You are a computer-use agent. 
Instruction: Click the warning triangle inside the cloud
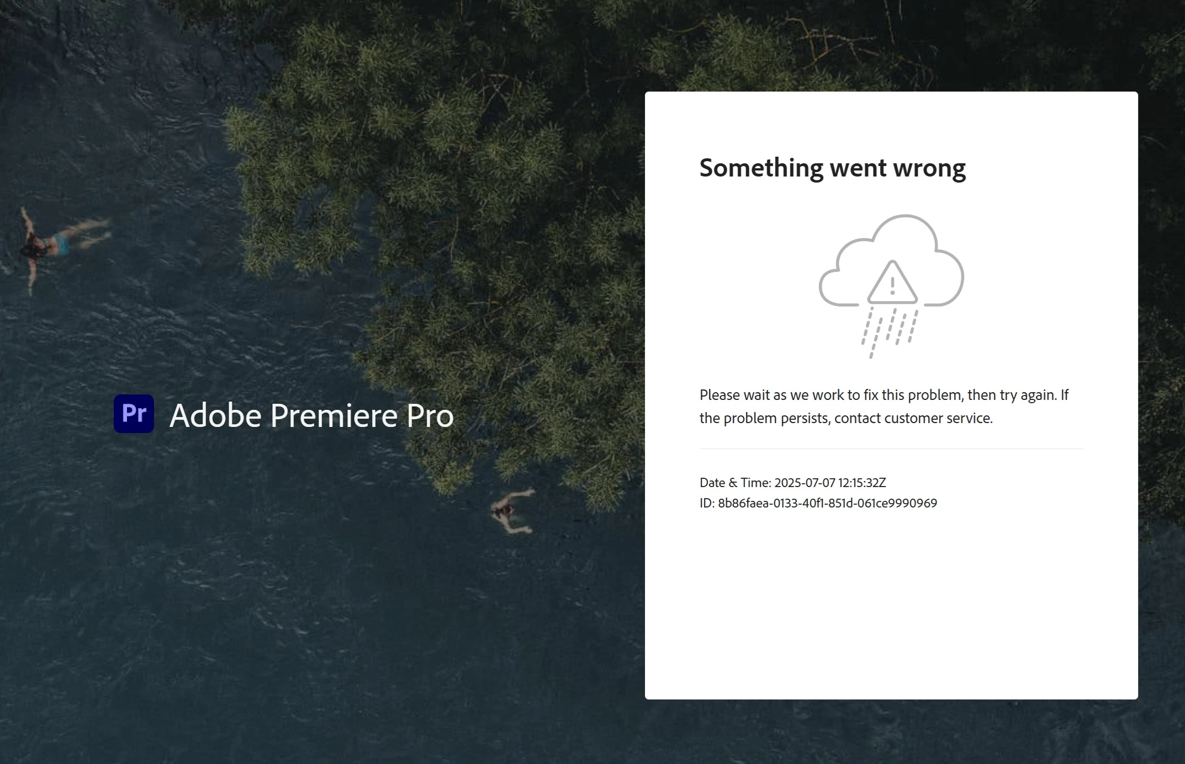(x=892, y=282)
